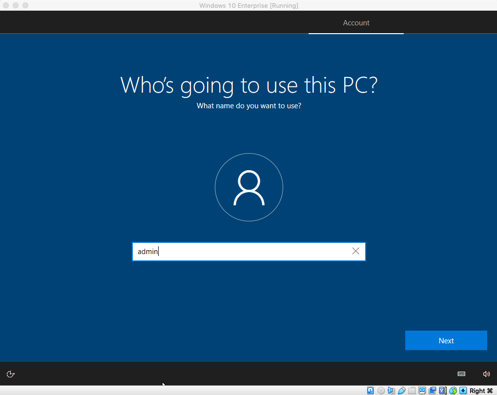
Task: Click the user avatar circle
Action: click(248, 188)
